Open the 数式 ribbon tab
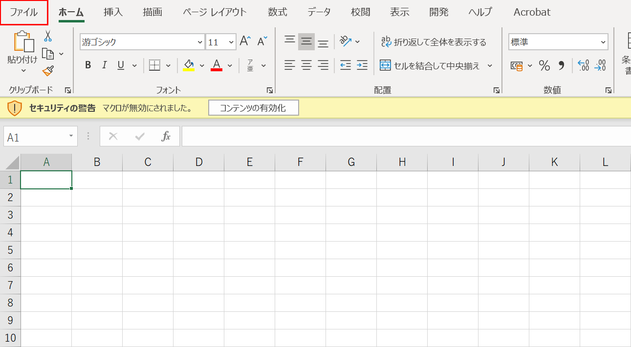This screenshot has height=347, width=631. click(277, 12)
